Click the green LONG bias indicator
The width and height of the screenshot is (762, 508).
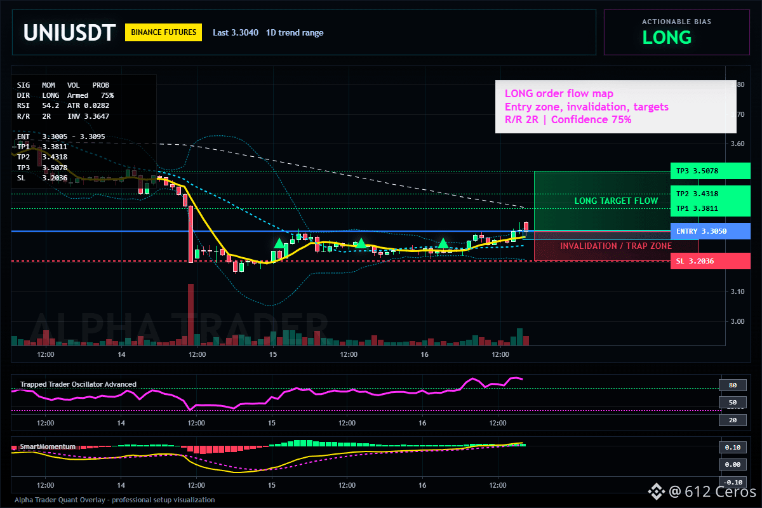point(667,37)
